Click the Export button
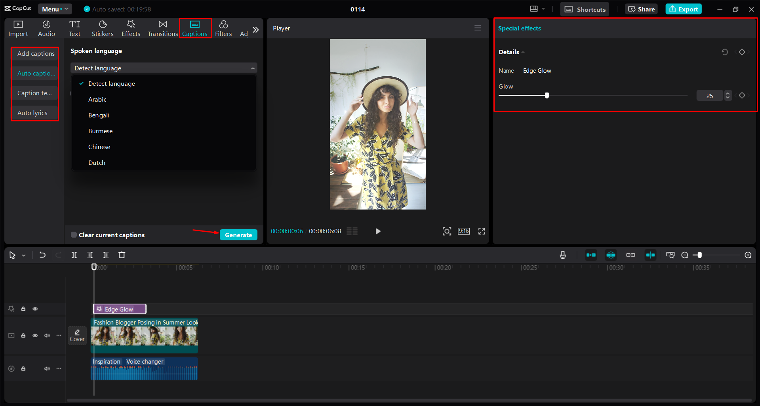Viewport: 760px width, 406px height. click(683, 9)
